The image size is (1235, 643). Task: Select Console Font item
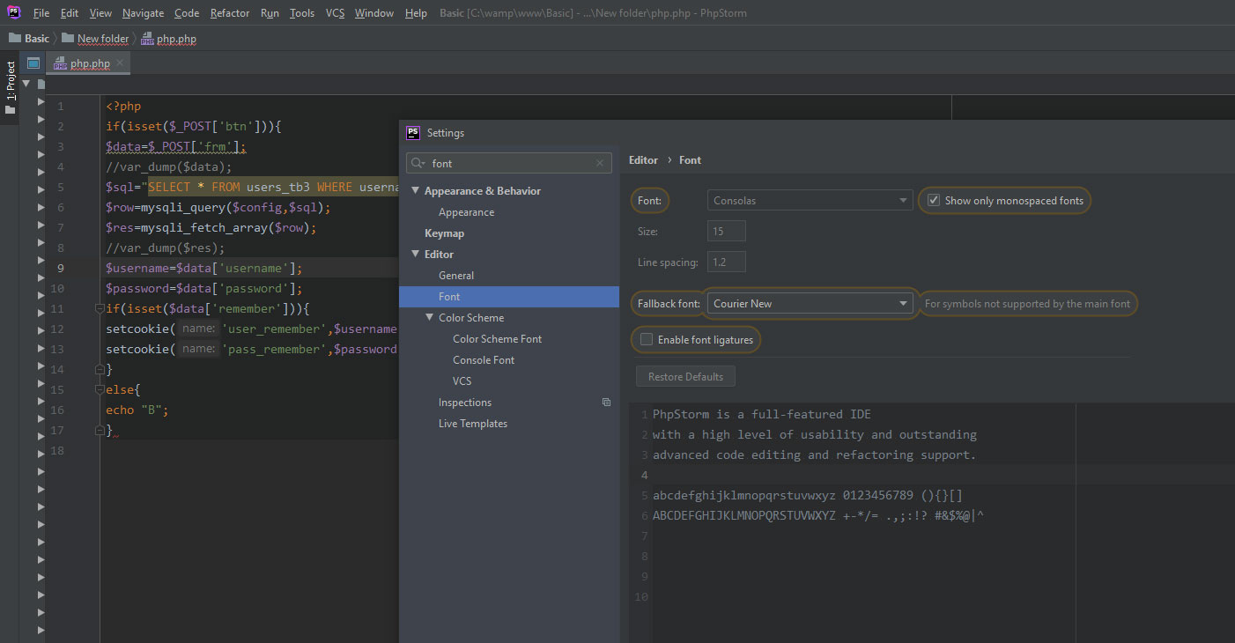click(x=484, y=360)
